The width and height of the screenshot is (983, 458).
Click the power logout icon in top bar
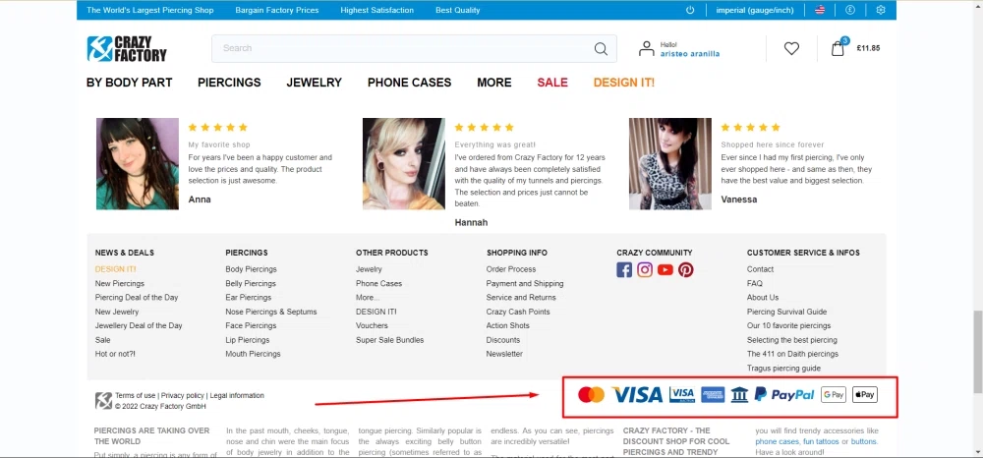(690, 10)
